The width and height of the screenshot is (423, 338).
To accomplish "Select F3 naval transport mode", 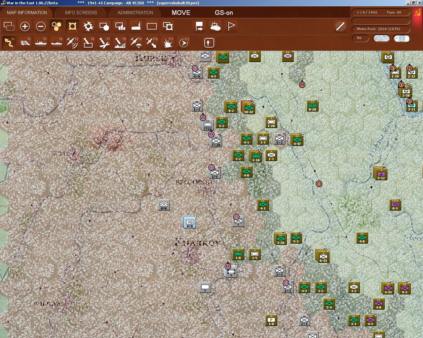I will click(x=41, y=42).
